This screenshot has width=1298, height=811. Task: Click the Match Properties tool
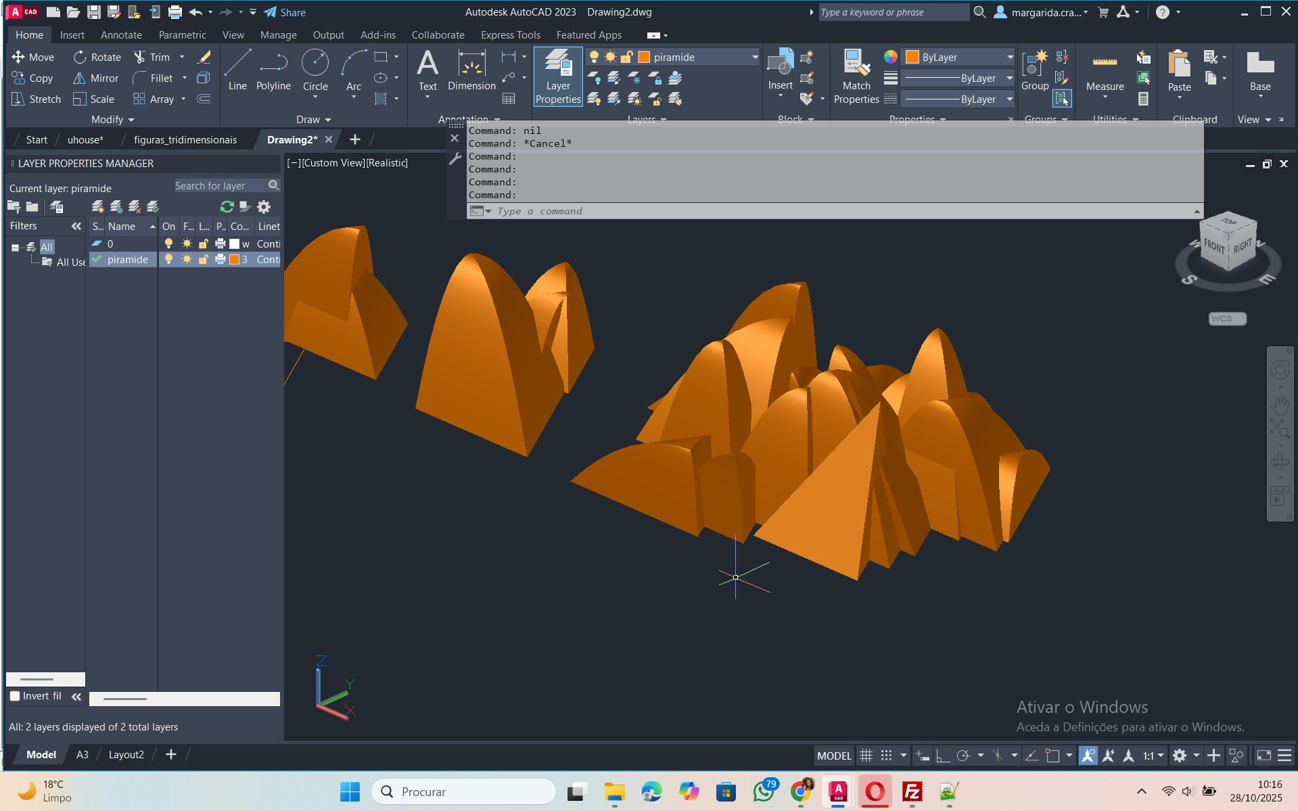click(x=856, y=76)
